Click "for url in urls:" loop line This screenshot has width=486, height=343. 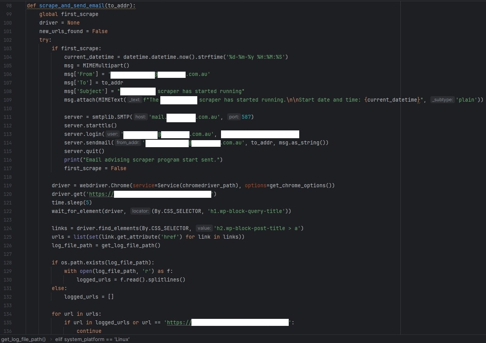76,314
